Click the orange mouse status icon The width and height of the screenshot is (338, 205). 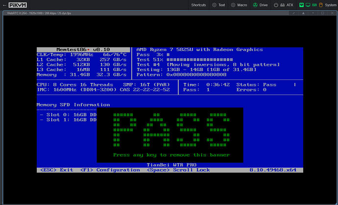tap(321, 5)
